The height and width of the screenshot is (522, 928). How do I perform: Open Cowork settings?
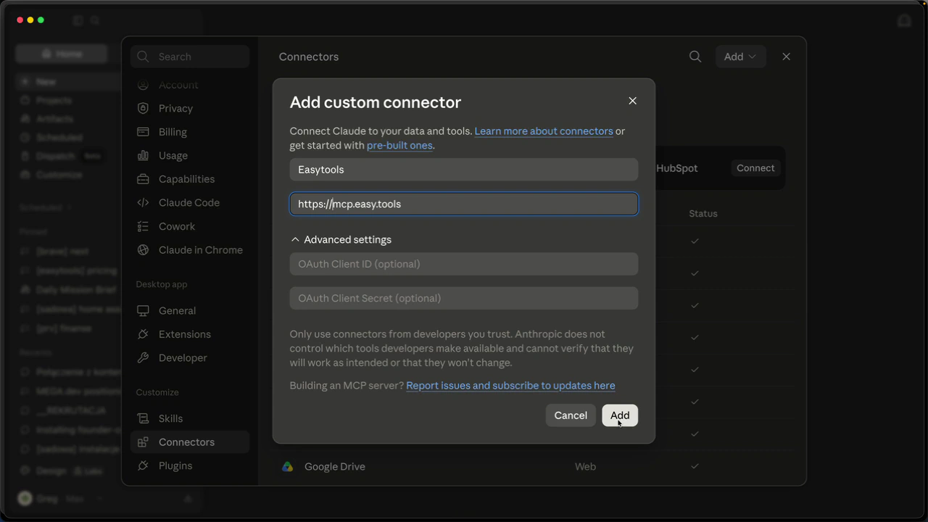191,226
